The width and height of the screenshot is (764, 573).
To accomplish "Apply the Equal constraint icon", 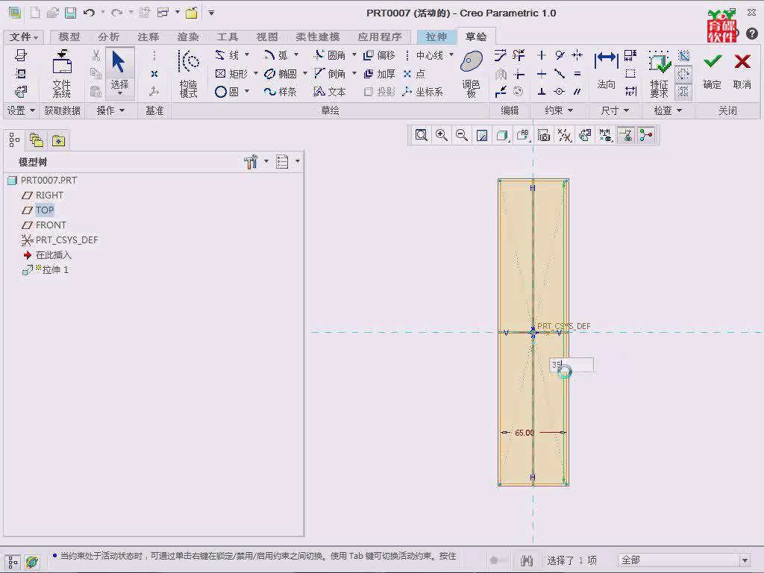I will 577,74.
